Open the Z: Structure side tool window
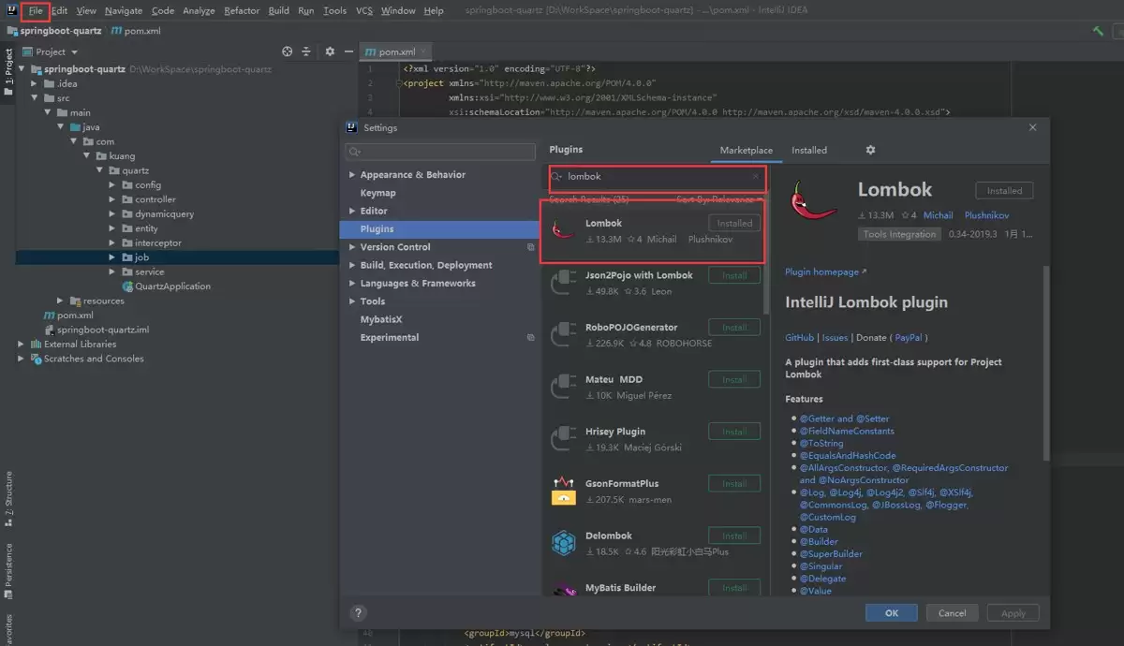The height and width of the screenshot is (646, 1124). coord(8,499)
